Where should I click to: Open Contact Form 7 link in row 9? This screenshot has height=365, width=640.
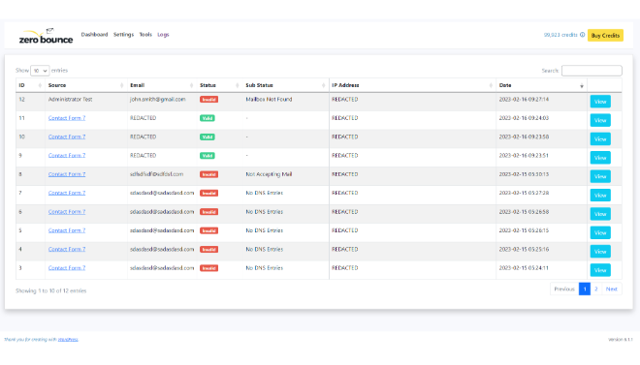(x=67, y=156)
